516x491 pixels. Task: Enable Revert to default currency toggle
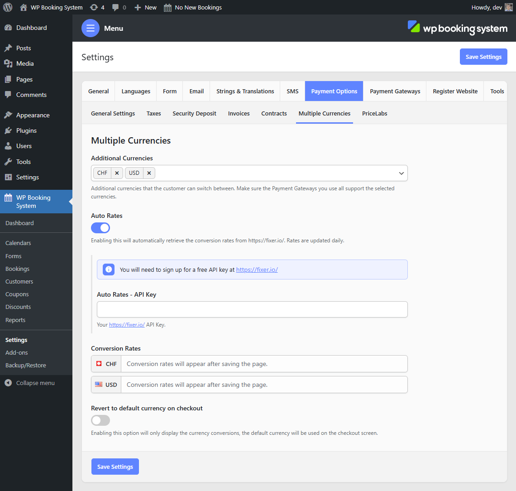pyautogui.click(x=100, y=420)
